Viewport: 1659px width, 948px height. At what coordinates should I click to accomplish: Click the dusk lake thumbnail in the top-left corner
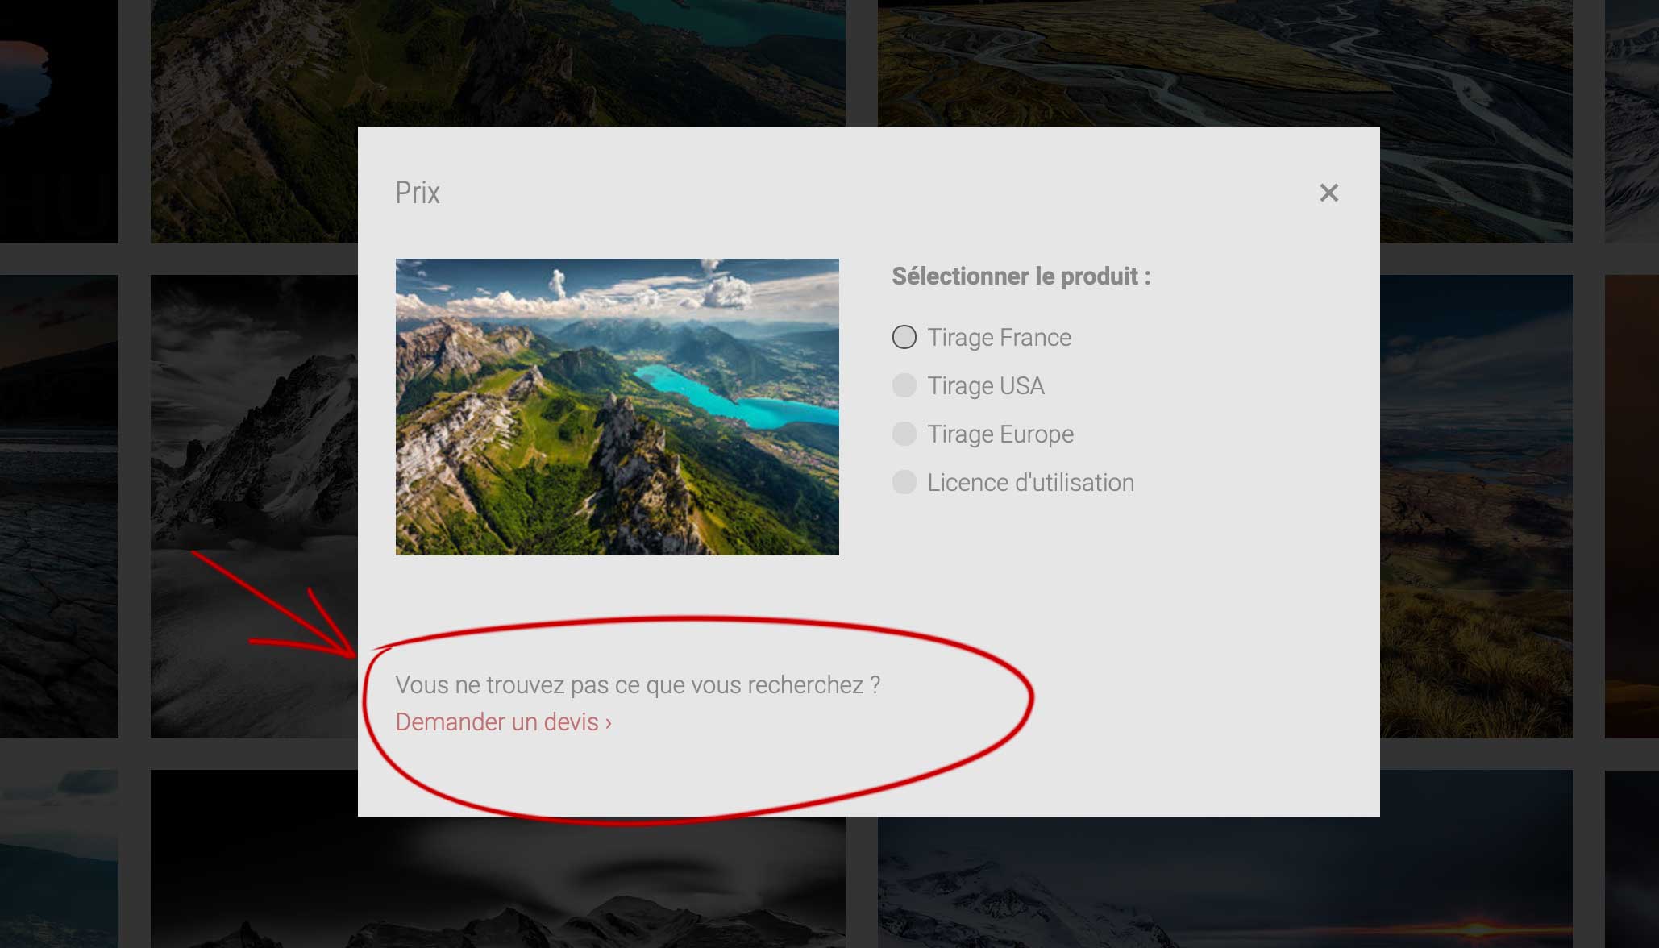point(59,121)
